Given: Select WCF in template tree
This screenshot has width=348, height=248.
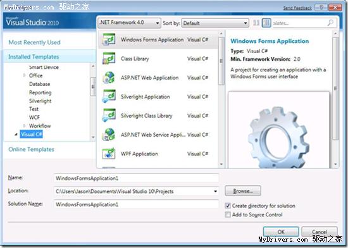Looking at the screenshot, I should tap(34, 117).
